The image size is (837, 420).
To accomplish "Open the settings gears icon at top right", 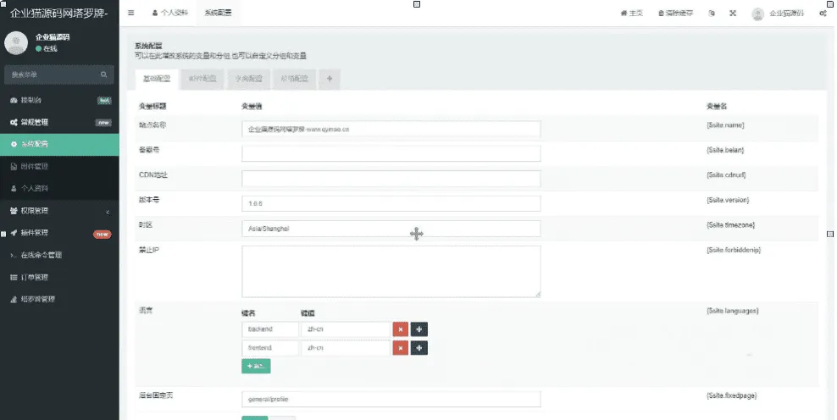I will tap(823, 13).
